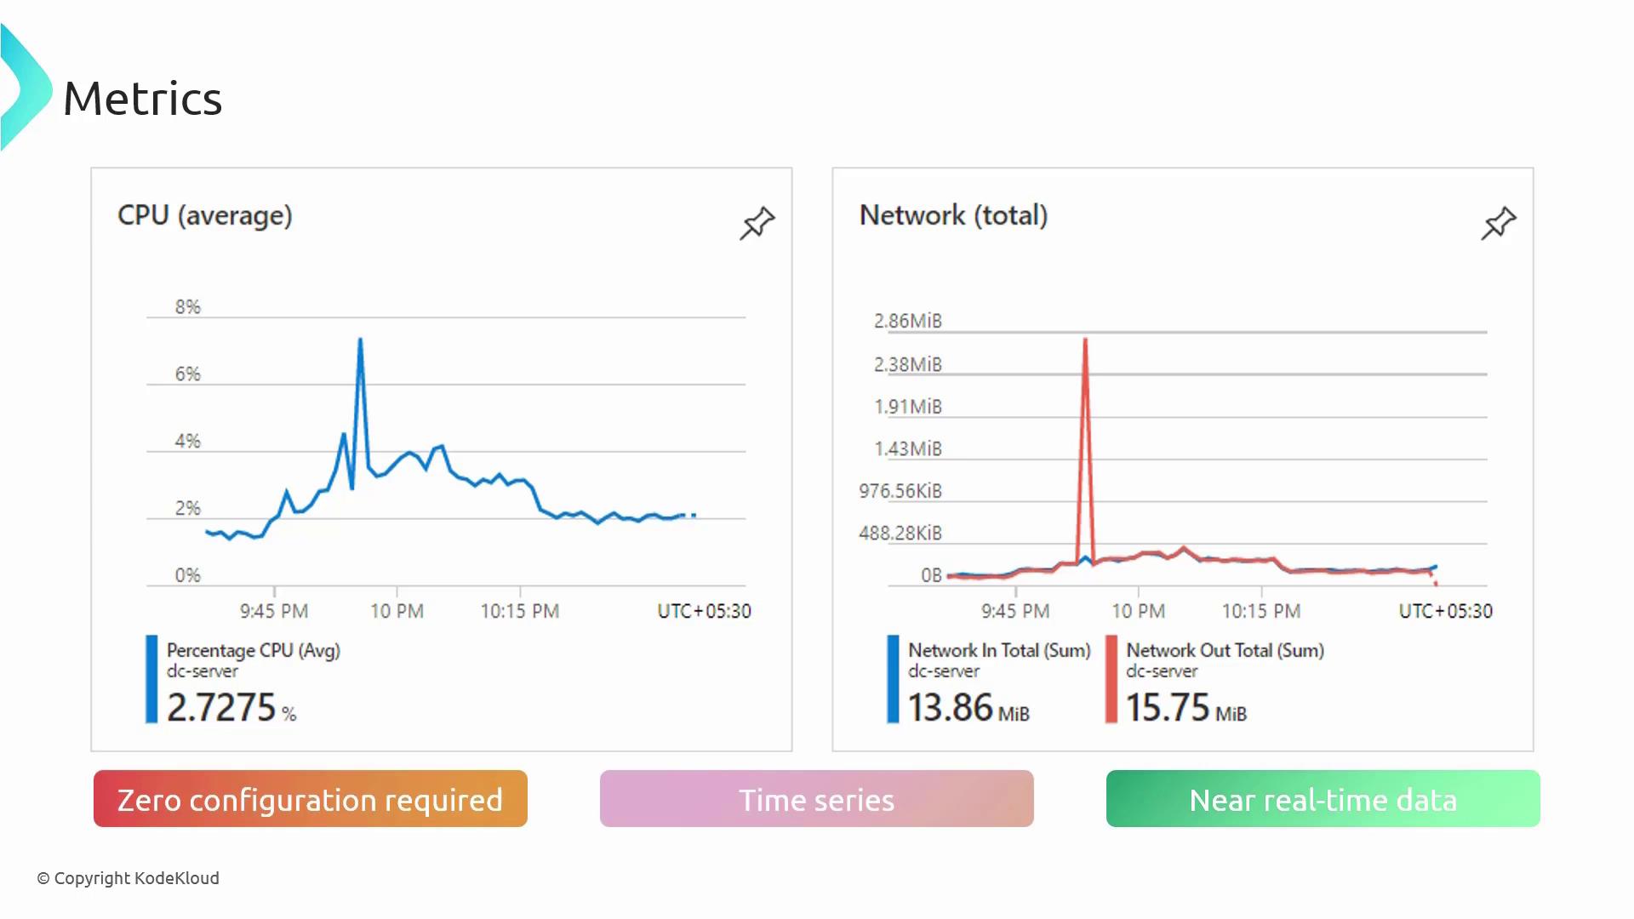Pin the CPU (average) chart

point(757,223)
